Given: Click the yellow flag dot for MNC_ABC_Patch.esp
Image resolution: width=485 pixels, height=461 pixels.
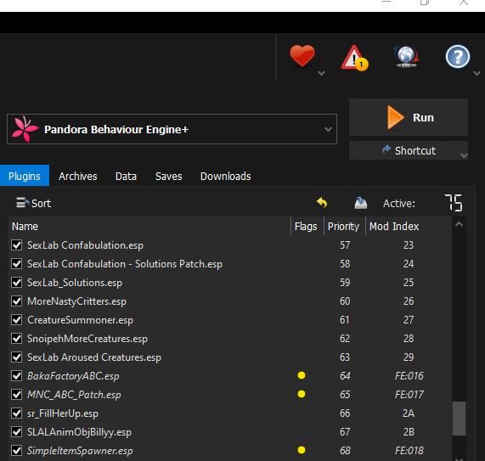Looking at the screenshot, I should point(302,394).
